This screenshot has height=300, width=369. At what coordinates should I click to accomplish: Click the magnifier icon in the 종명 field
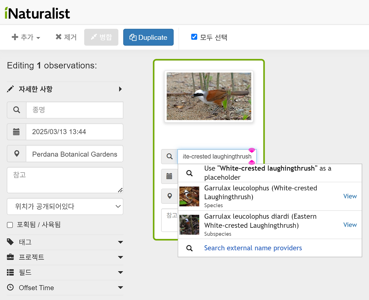point(16,110)
